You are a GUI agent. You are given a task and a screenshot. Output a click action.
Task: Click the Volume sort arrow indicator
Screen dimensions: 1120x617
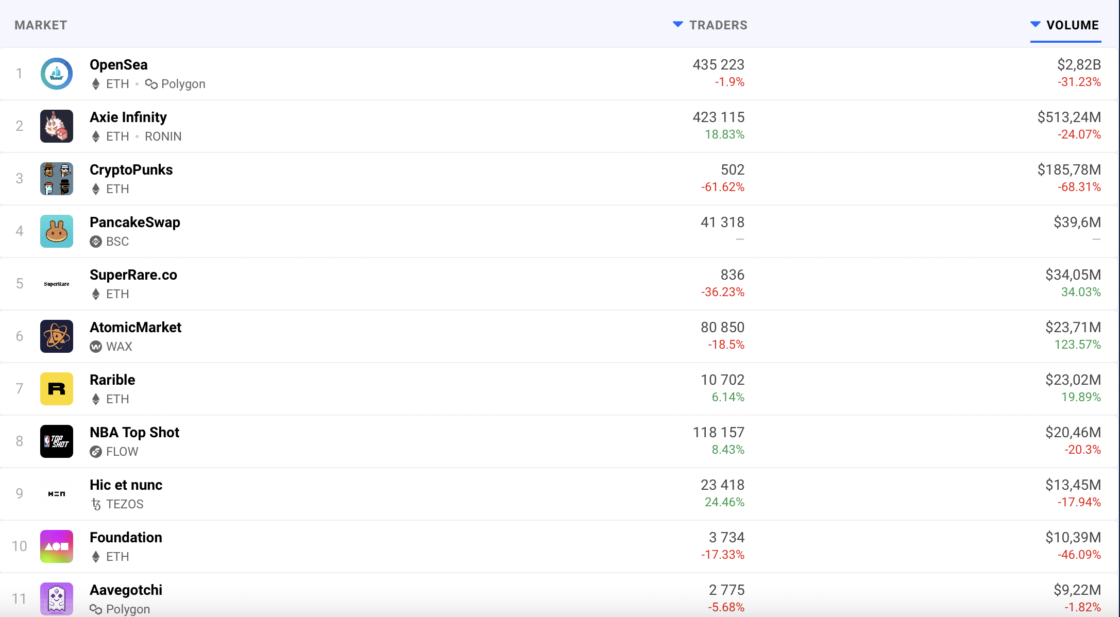[x=1035, y=24]
